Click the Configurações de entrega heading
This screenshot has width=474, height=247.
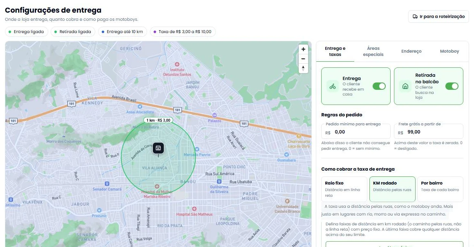(x=53, y=10)
